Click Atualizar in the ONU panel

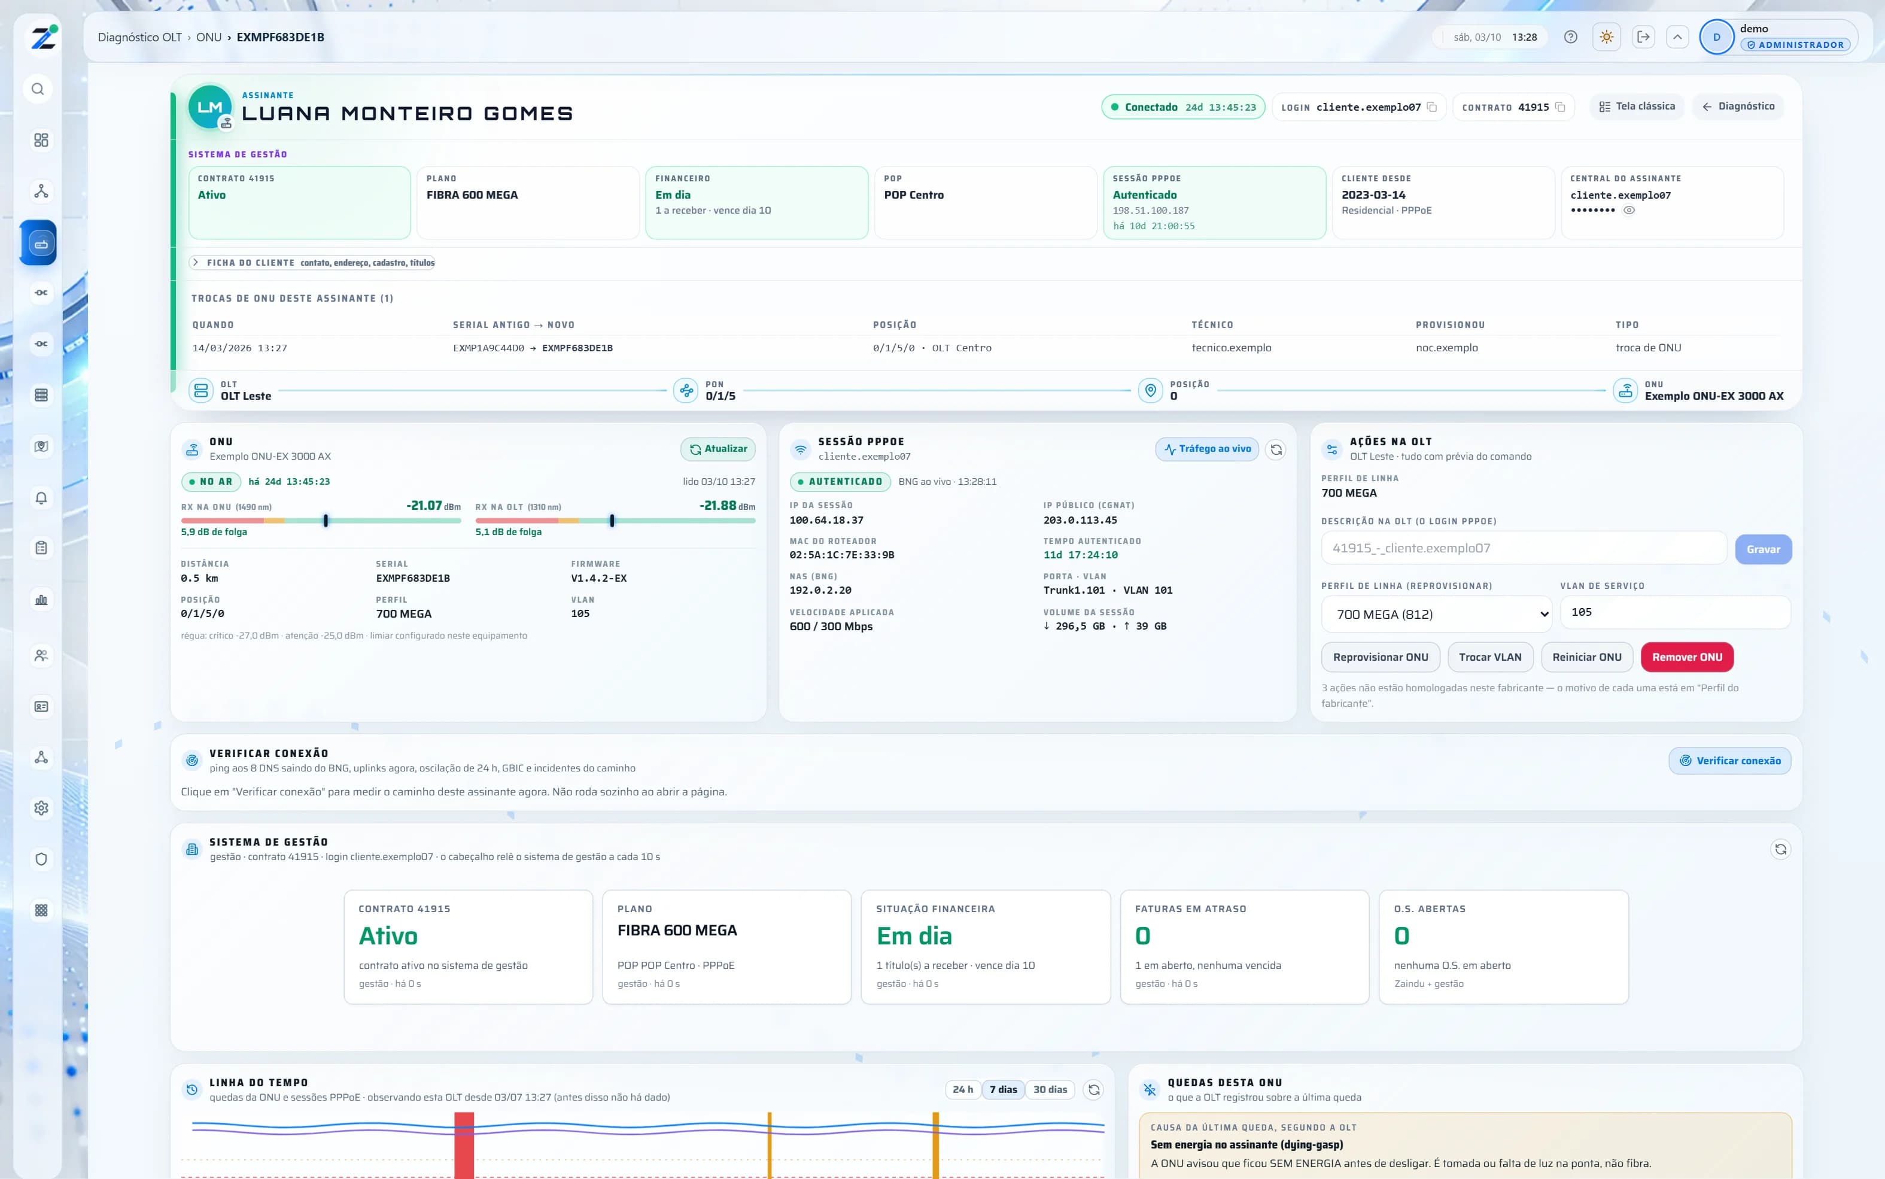[717, 449]
